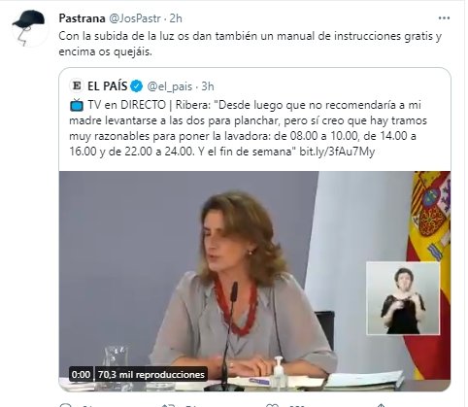Play the Ribera press conference video
468x407 pixels.
[x=254, y=281]
